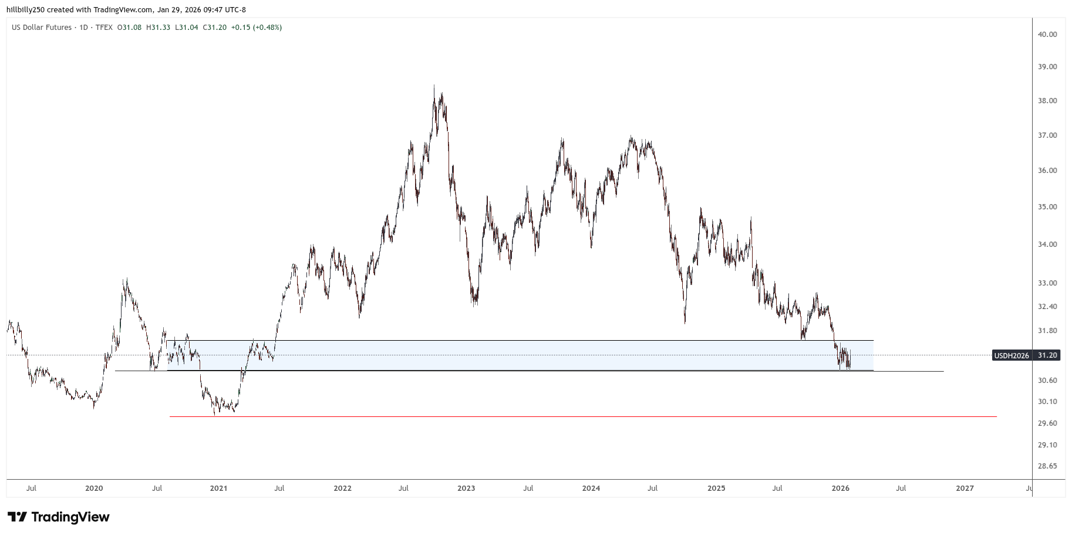Click the 29.60 price scale label
The height and width of the screenshot is (536, 1072).
1047,423
